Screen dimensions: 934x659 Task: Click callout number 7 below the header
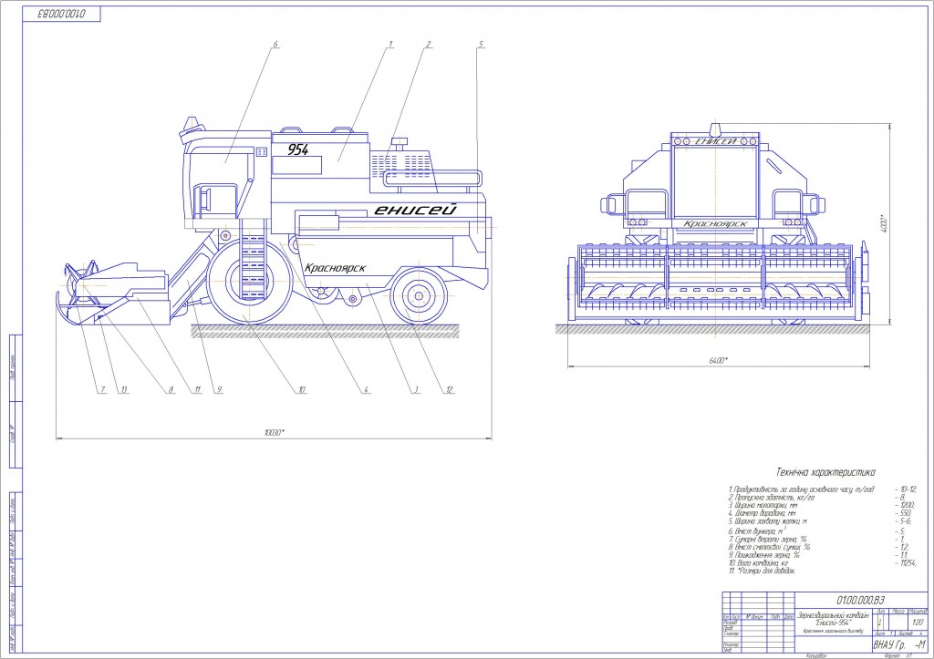[102, 390]
